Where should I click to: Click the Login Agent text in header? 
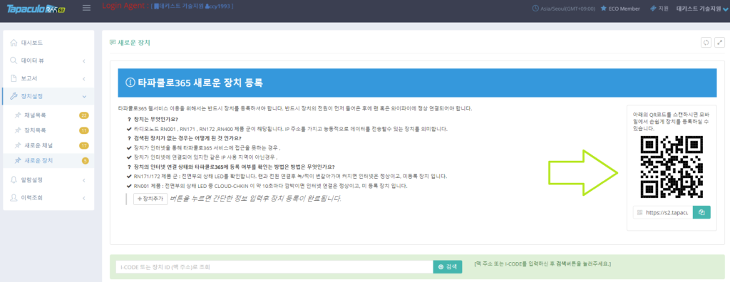pyautogui.click(x=125, y=6)
